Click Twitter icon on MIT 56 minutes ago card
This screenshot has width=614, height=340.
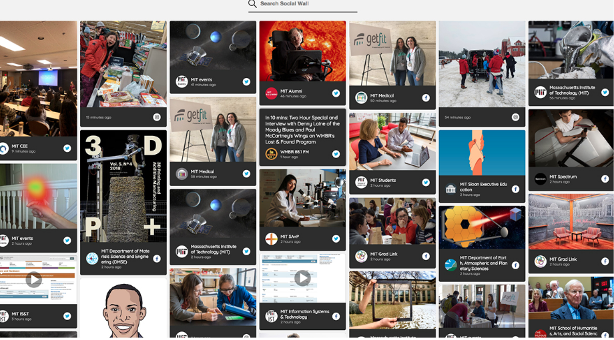click(605, 93)
